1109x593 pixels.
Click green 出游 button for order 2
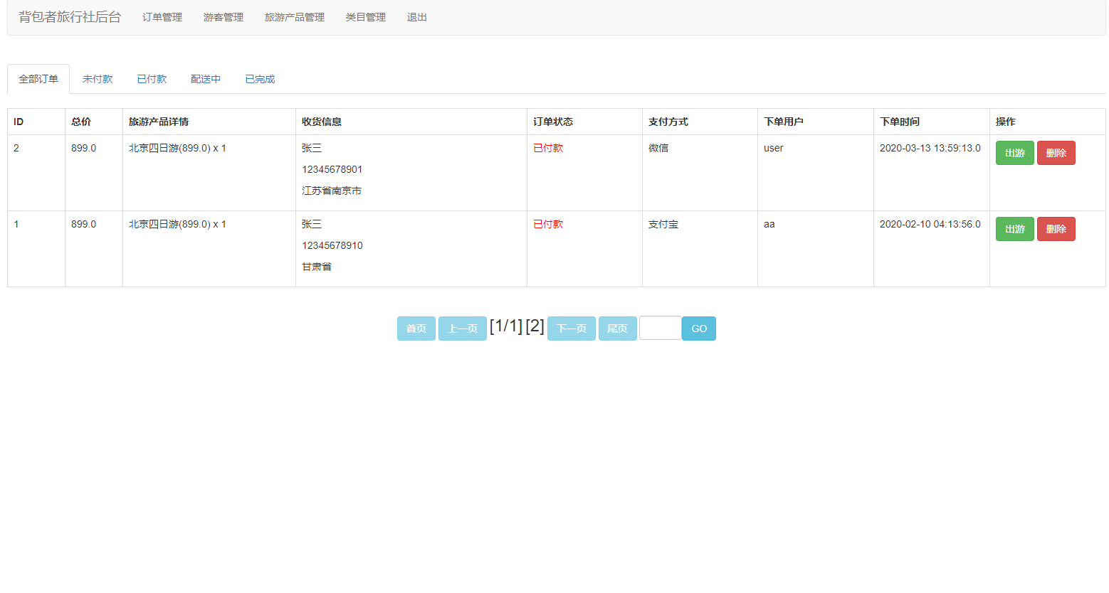point(1014,153)
